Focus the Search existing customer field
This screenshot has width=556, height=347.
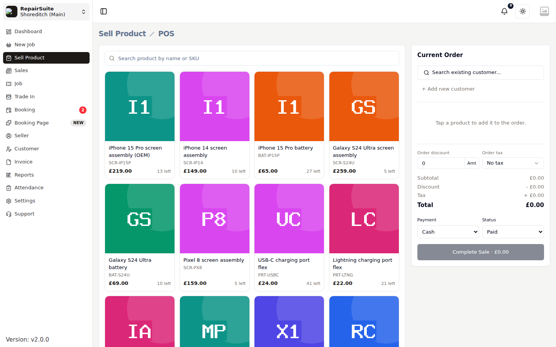pyautogui.click(x=480, y=72)
